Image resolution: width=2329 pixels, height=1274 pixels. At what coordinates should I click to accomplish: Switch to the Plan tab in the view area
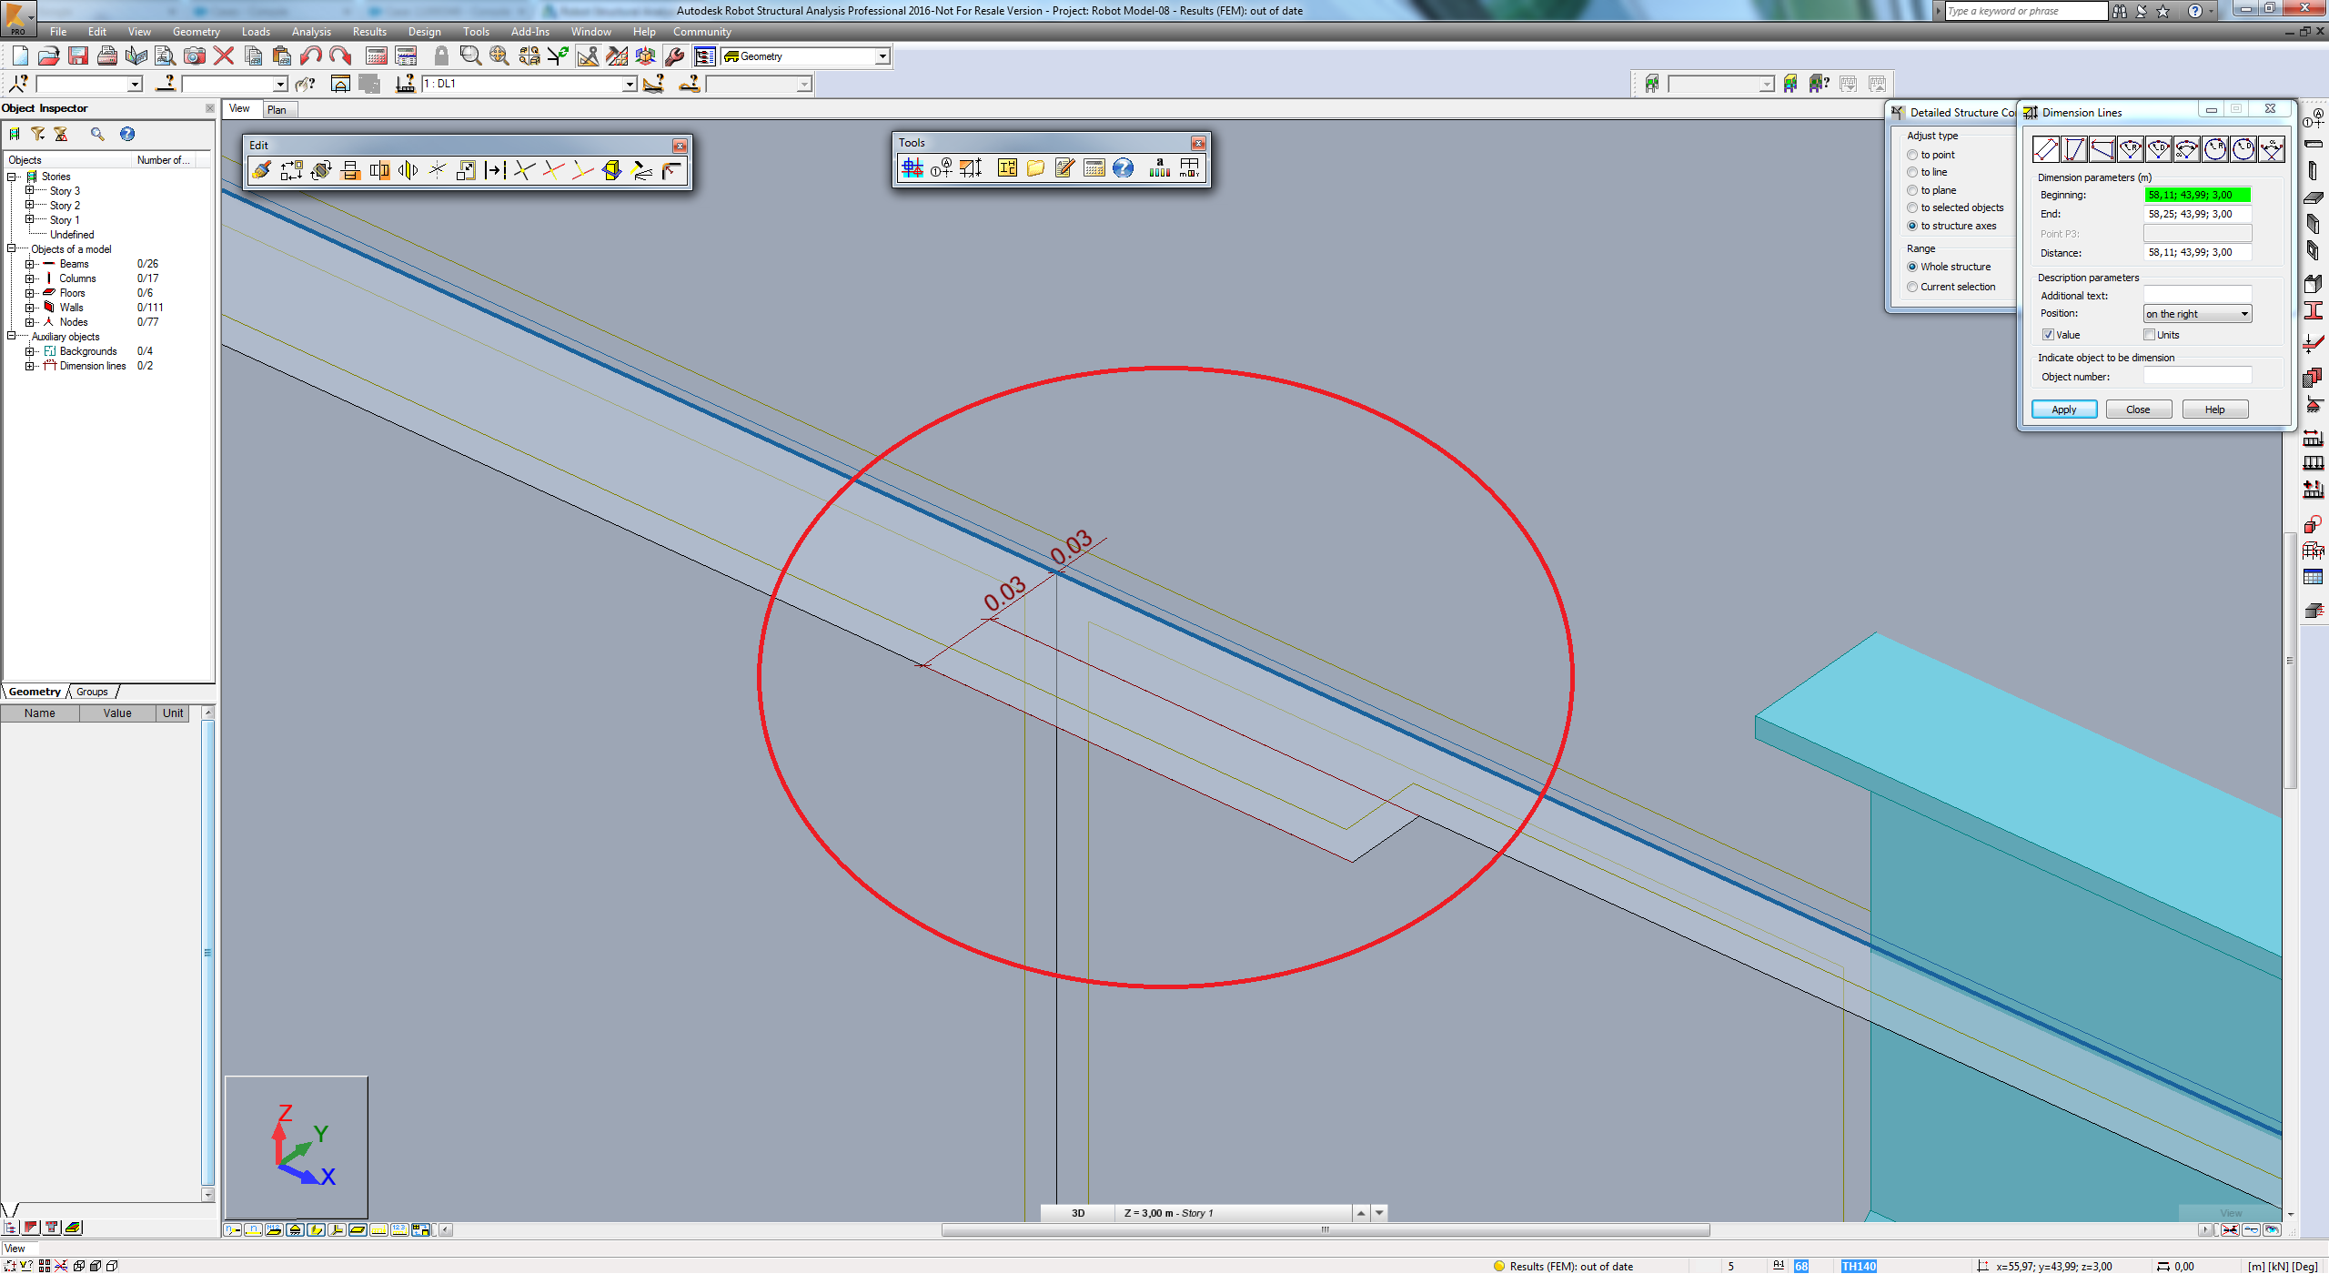coord(277,109)
